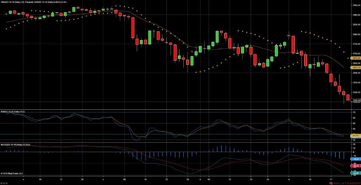
Task: Click the 27.71 RSI value marker
Action: (x=355, y=136)
